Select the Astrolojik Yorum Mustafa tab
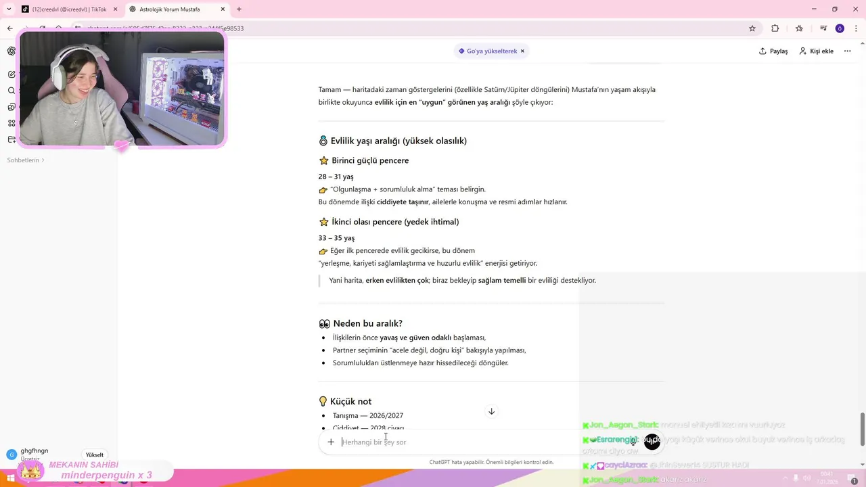 click(x=177, y=9)
